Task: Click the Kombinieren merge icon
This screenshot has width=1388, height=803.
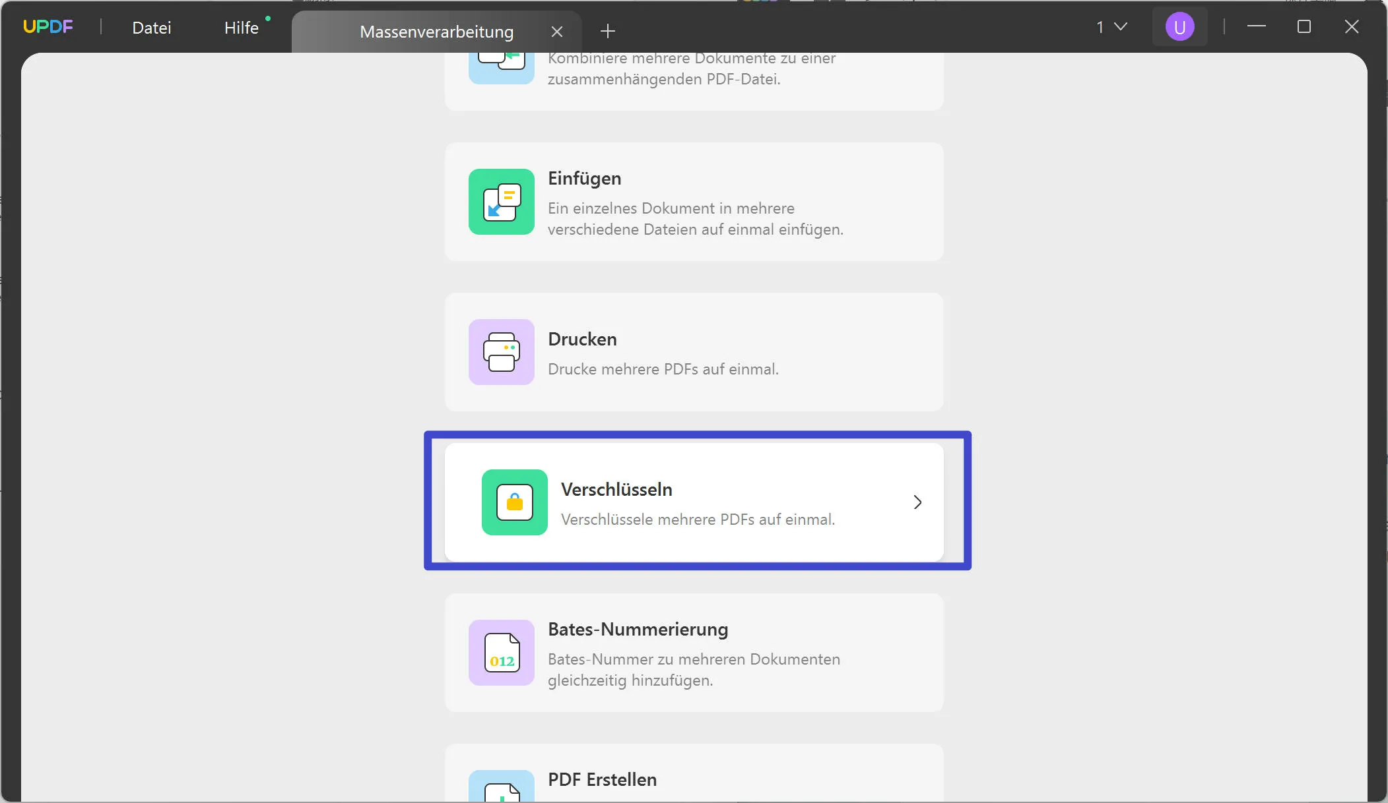Action: point(500,66)
